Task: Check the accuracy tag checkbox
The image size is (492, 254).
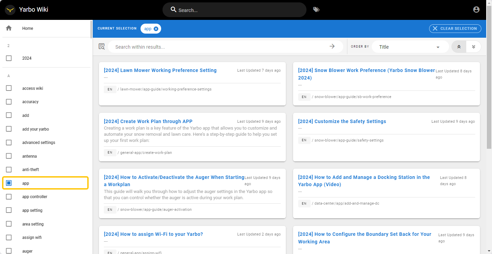Action: pyautogui.click(x=9, y=102)
